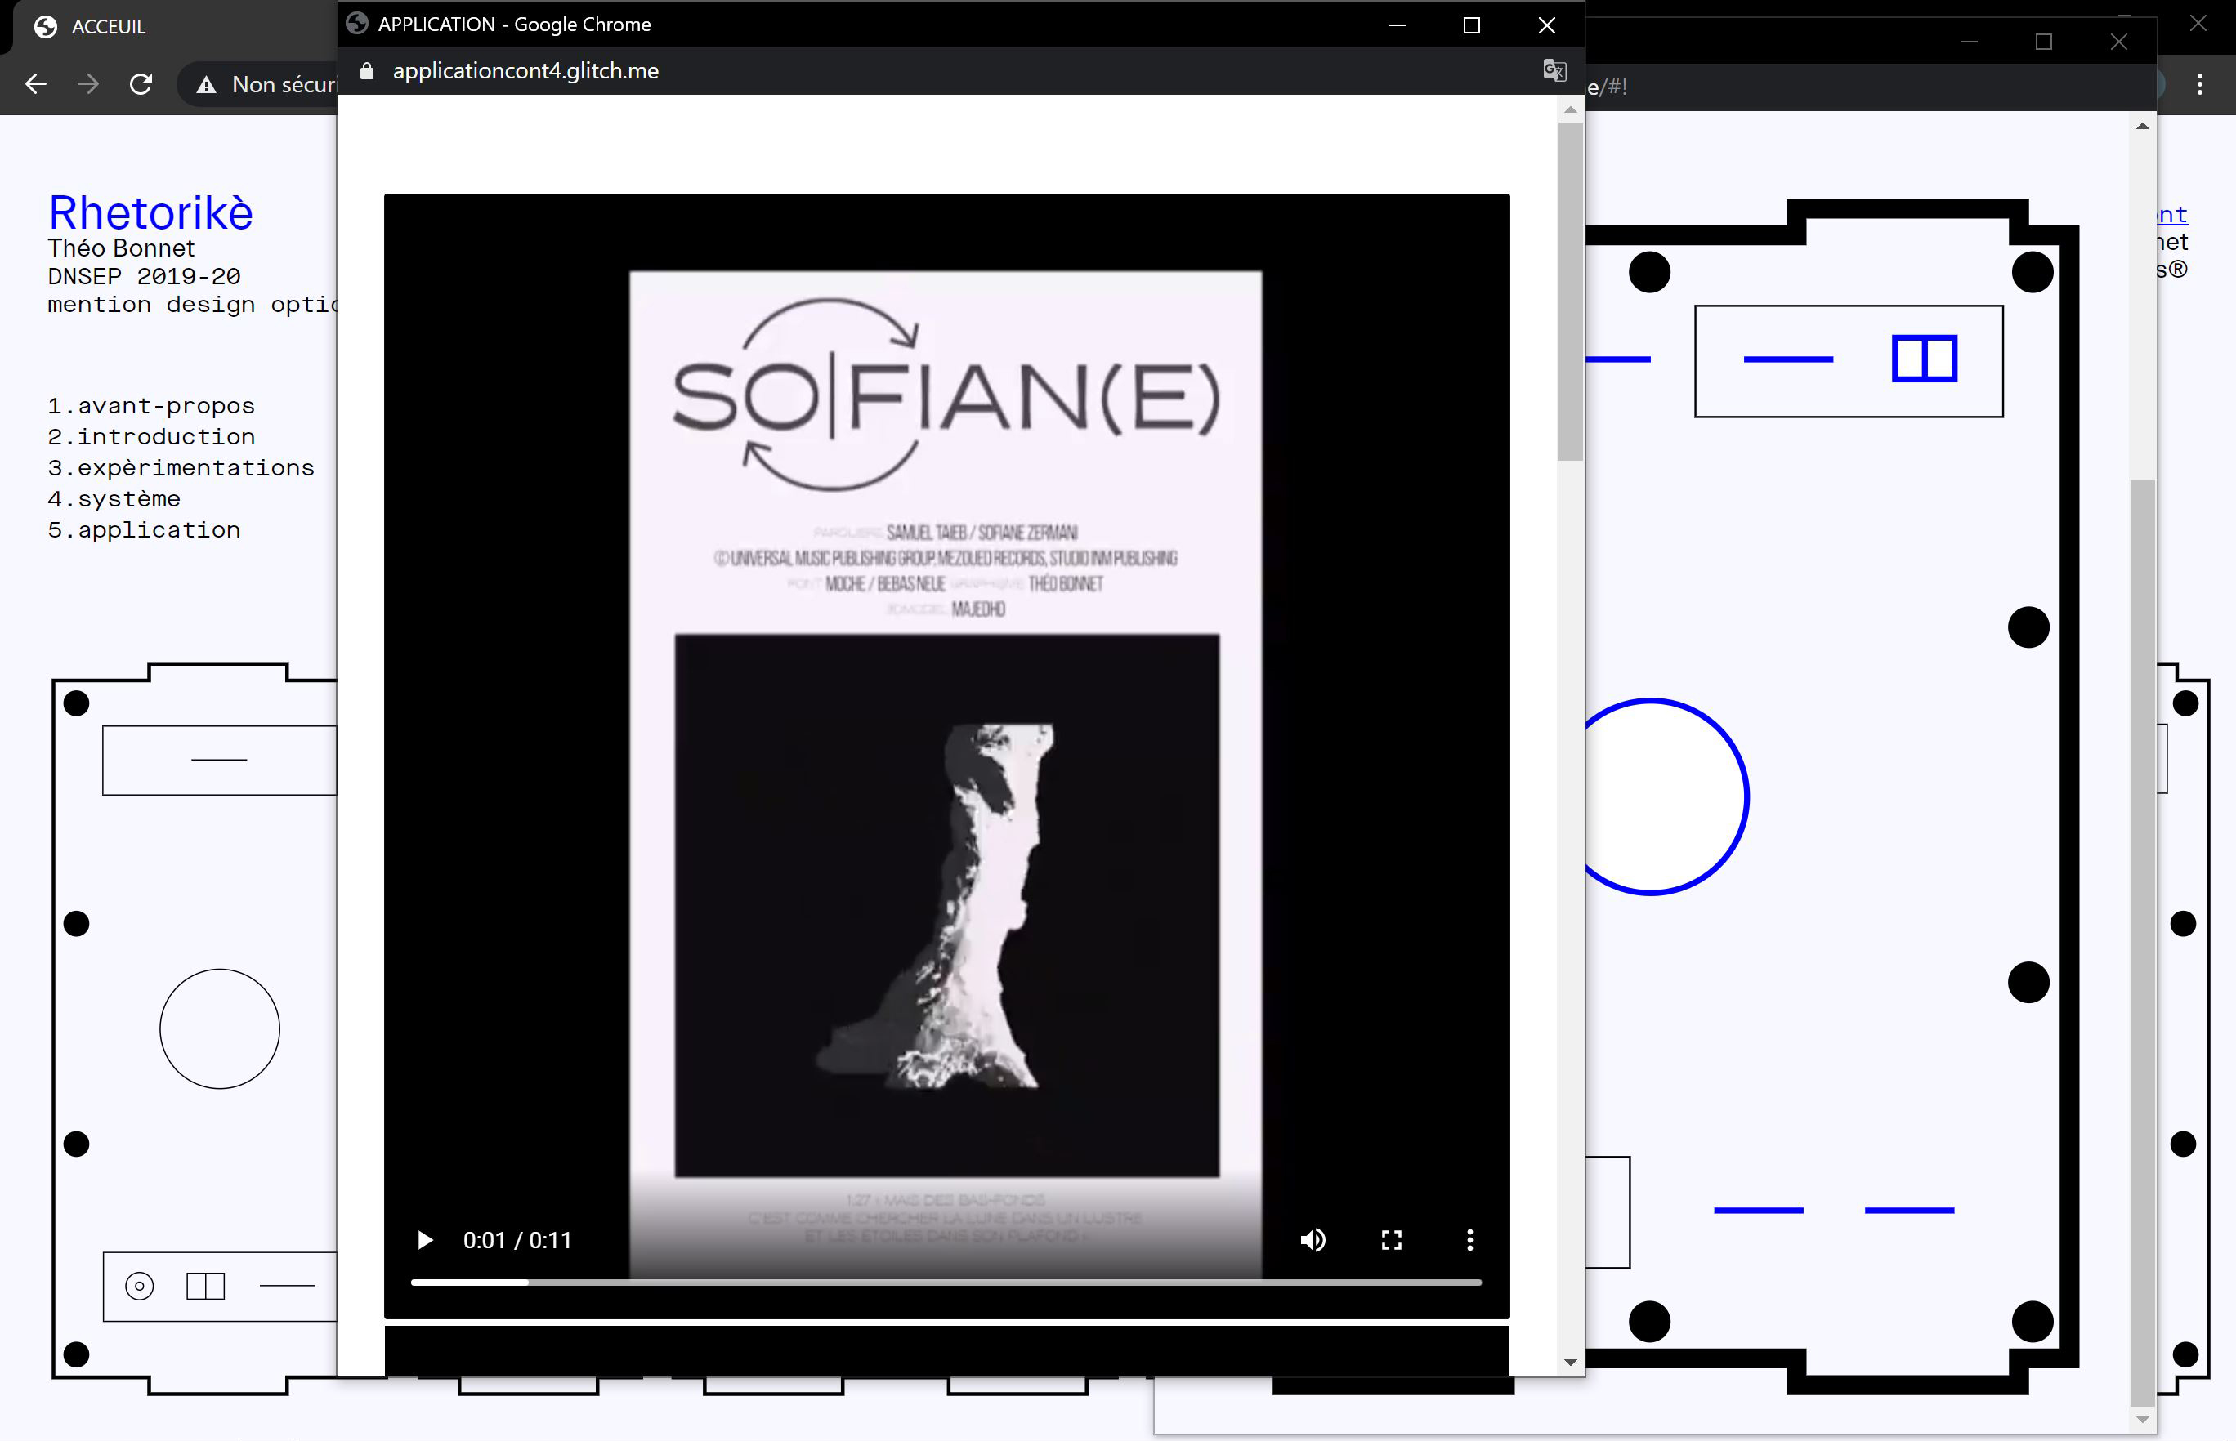Maximize the APPLICATION Chrome window
The image size is (2236, 1441).
(1471, 25)
